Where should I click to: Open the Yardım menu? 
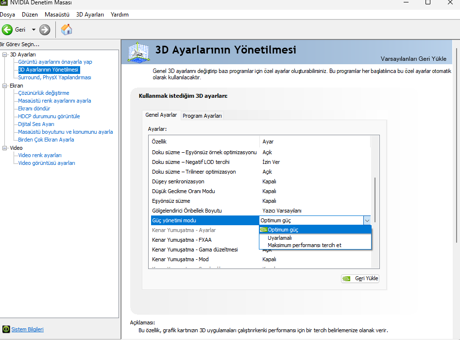pyautogui.click(x=119, y=15)
